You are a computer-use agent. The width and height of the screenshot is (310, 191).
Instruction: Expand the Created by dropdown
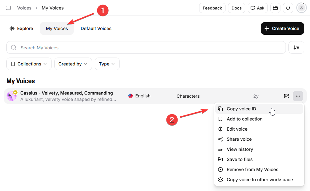click(73, 64)
